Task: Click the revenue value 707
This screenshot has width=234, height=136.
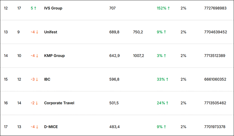Action: [112, 8]
